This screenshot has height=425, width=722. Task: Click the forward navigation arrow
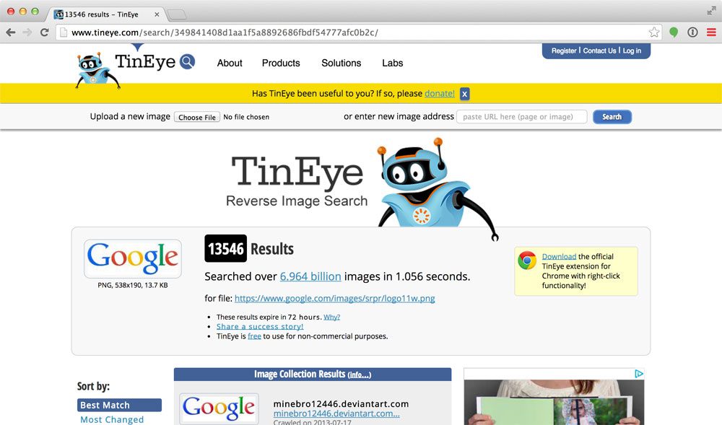pyautogui.click(x=27, y=32)
